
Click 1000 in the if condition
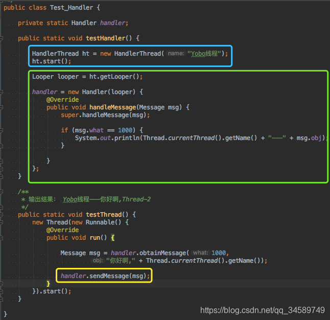(125, 130)
